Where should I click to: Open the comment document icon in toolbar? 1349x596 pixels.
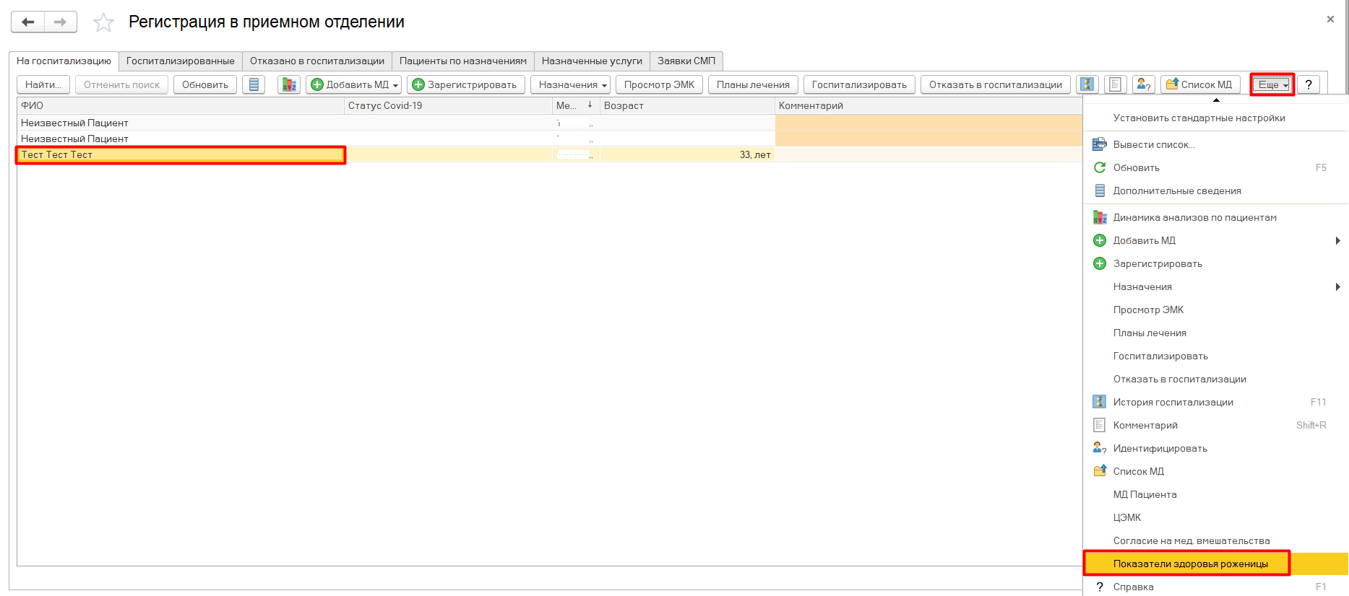1115,84
